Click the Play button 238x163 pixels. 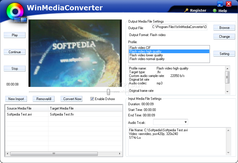(15, 35)
